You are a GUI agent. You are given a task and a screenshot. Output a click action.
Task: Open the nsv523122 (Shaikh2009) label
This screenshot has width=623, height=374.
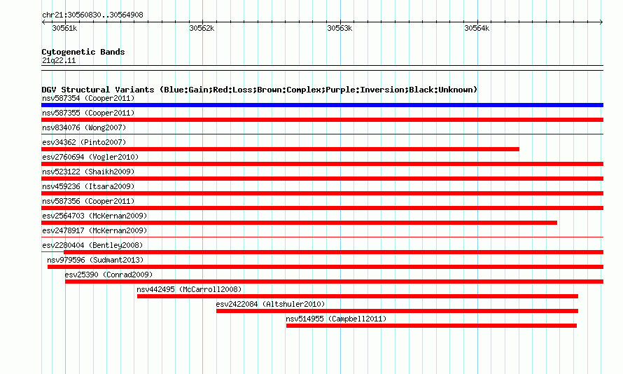(x=88, y=172)
